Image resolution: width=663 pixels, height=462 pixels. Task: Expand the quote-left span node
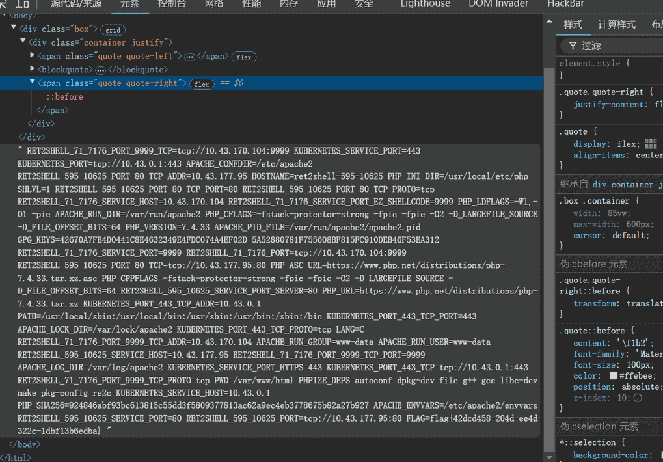click(33, 56)
